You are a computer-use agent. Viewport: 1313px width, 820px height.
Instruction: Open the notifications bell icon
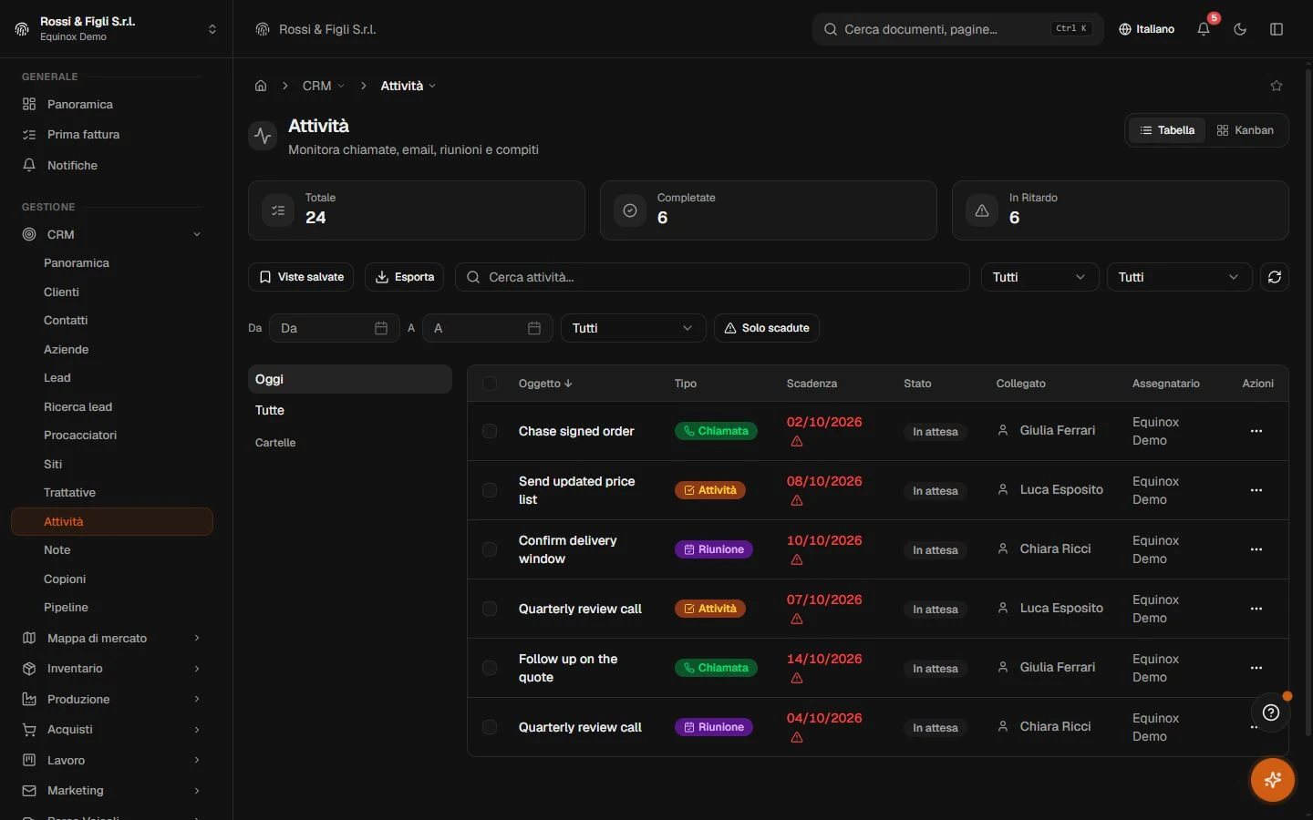tap(1204, 29)
